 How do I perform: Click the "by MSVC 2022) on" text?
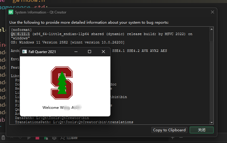(175, 34)
